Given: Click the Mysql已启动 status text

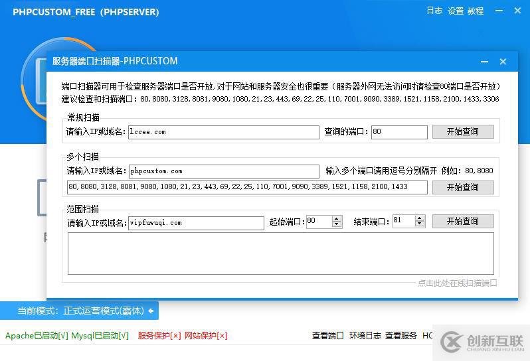Looking at the screenshot, I should 100,336.
